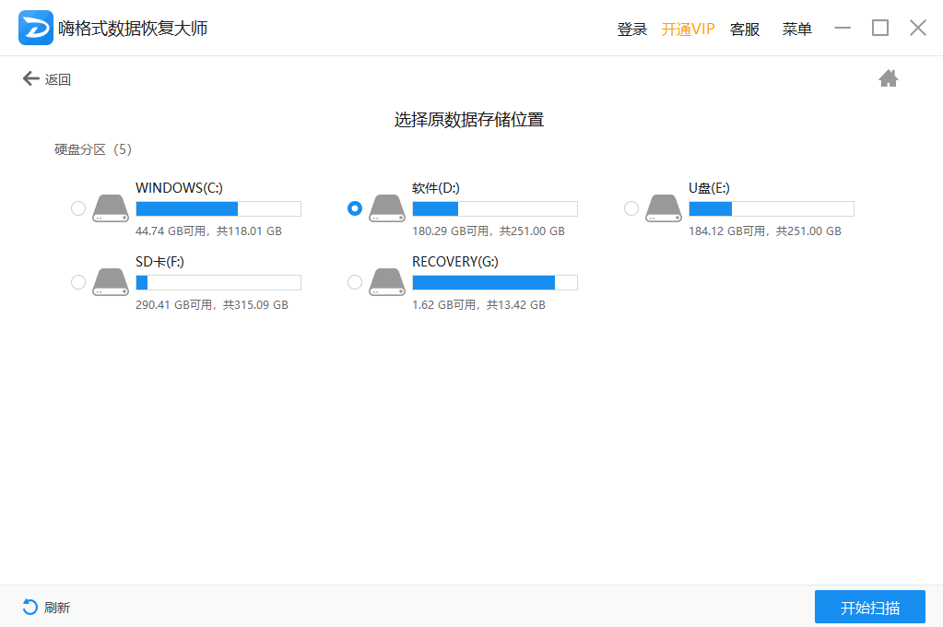This screenshot has width=943, height=627.
Task: Click the 软件(D:) drive name
Action: pos(436,188)
